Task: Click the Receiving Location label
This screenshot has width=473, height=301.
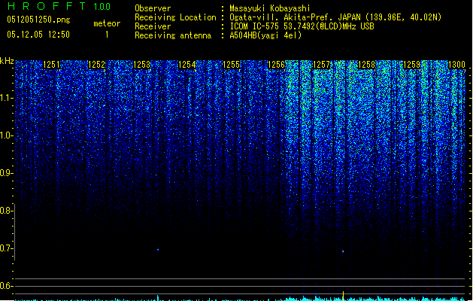Action: tap(175, 17)
